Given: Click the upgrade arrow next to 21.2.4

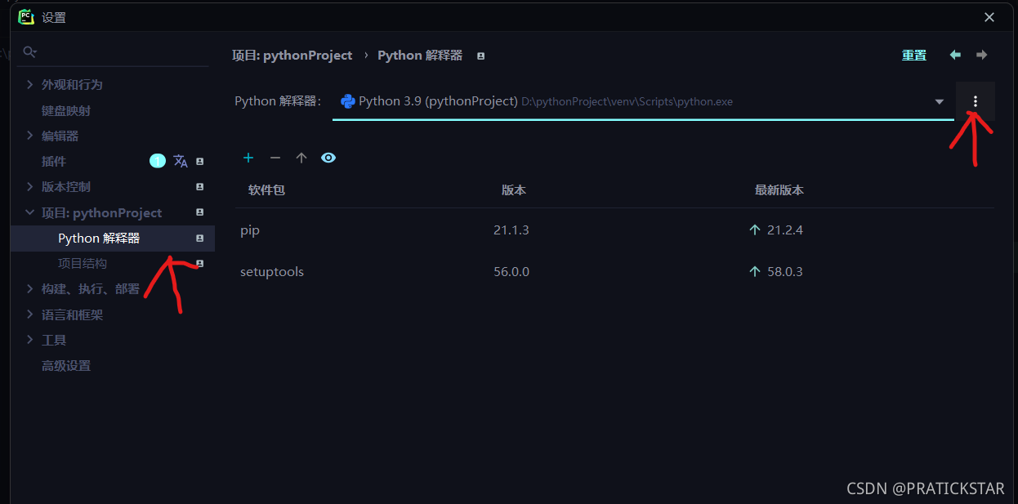Looking at the screenshot, I should pos(755,230).
